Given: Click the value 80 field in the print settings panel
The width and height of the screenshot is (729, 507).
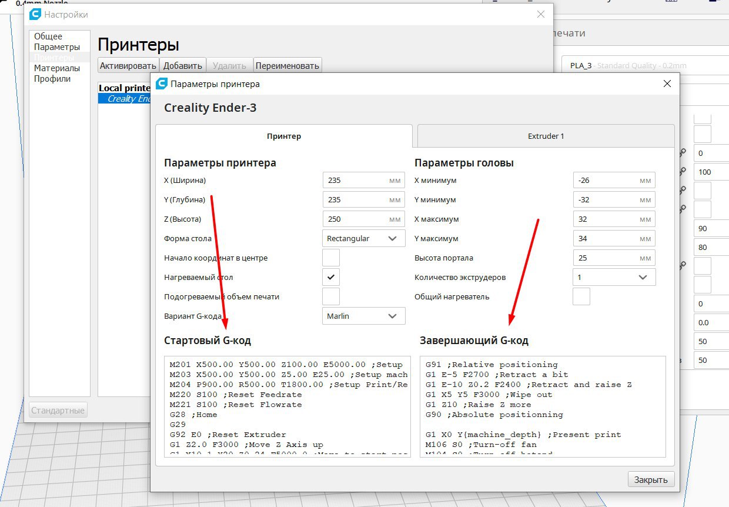Looking at the screenshot, I should pos(710,247).
